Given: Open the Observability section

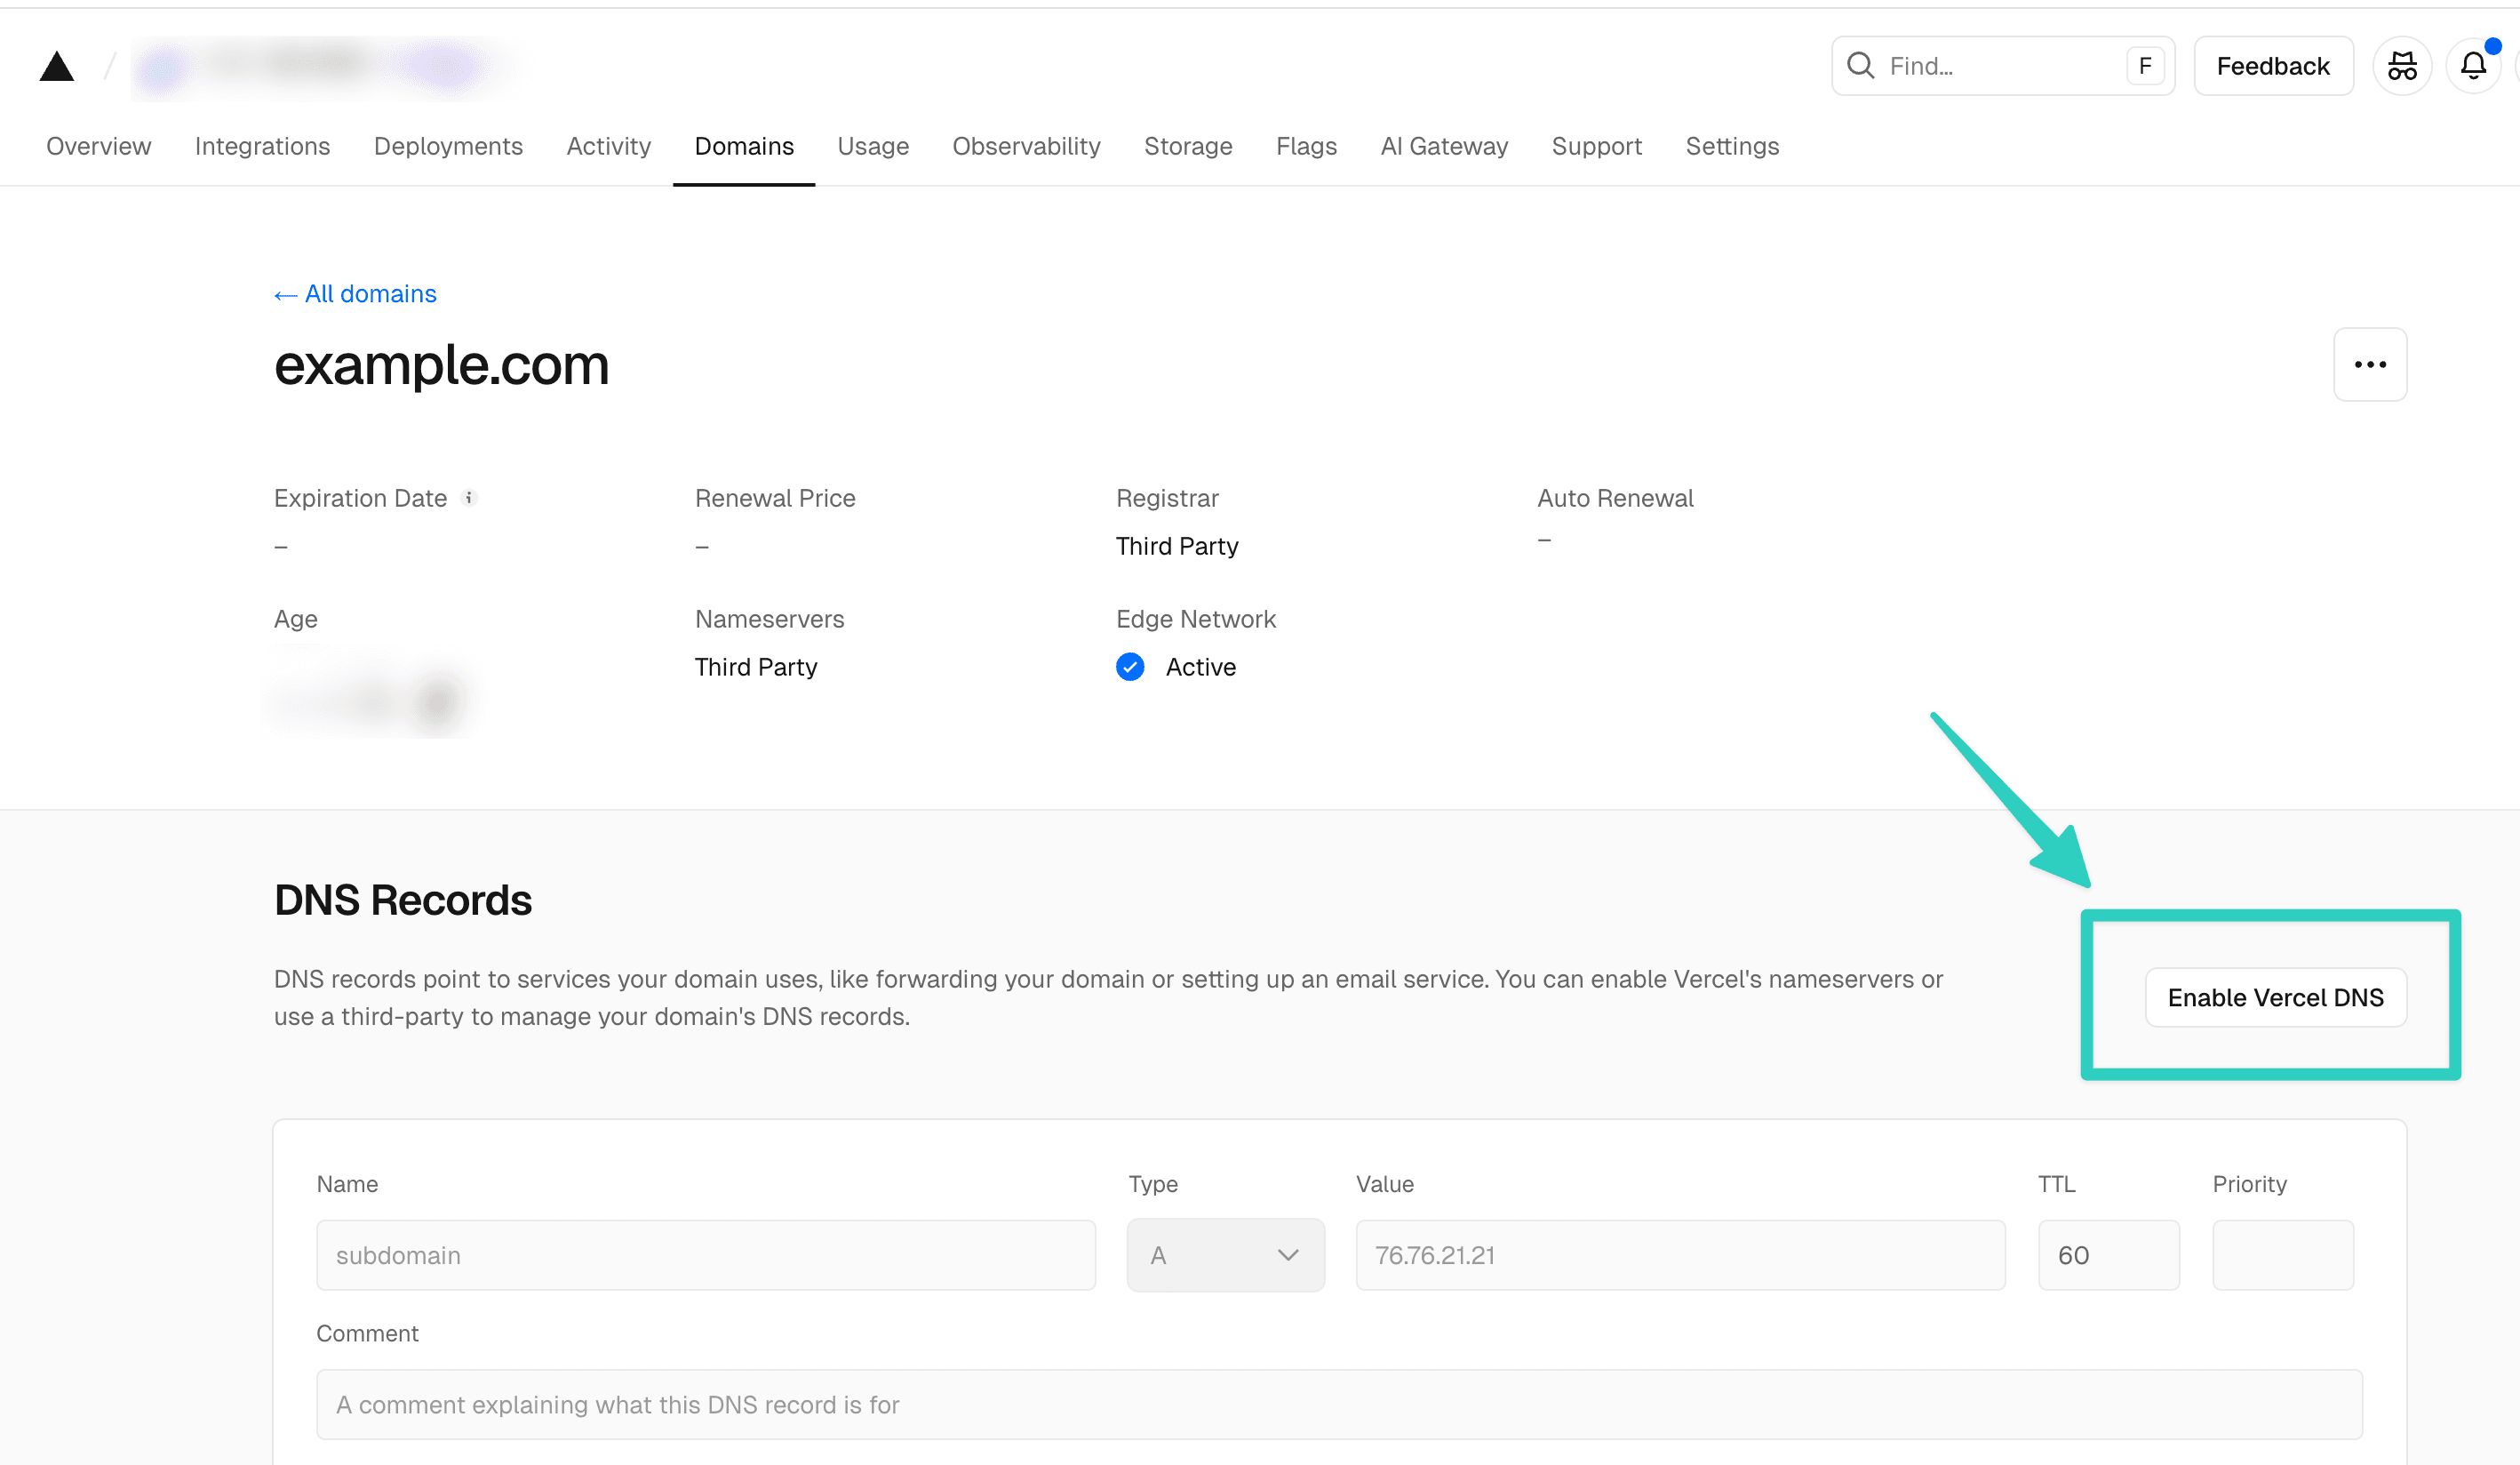Looking at the screenshot, I should pyautogui.click(x=1026, y=146).
